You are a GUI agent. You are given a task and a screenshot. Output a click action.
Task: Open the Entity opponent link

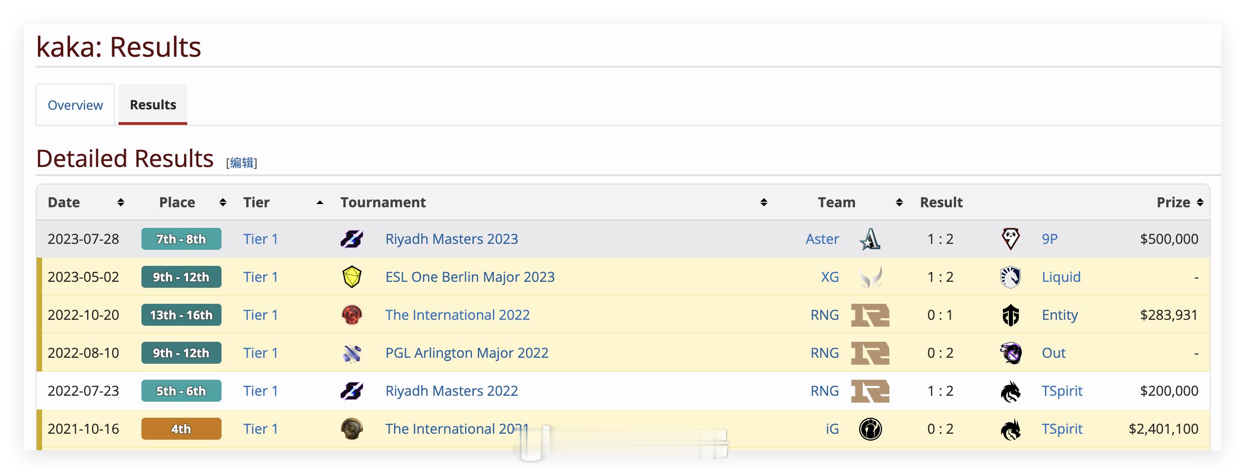pos(1060,315)
